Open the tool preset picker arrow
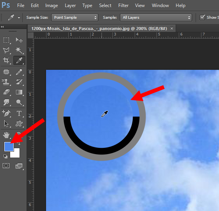 tap(19, 18)
